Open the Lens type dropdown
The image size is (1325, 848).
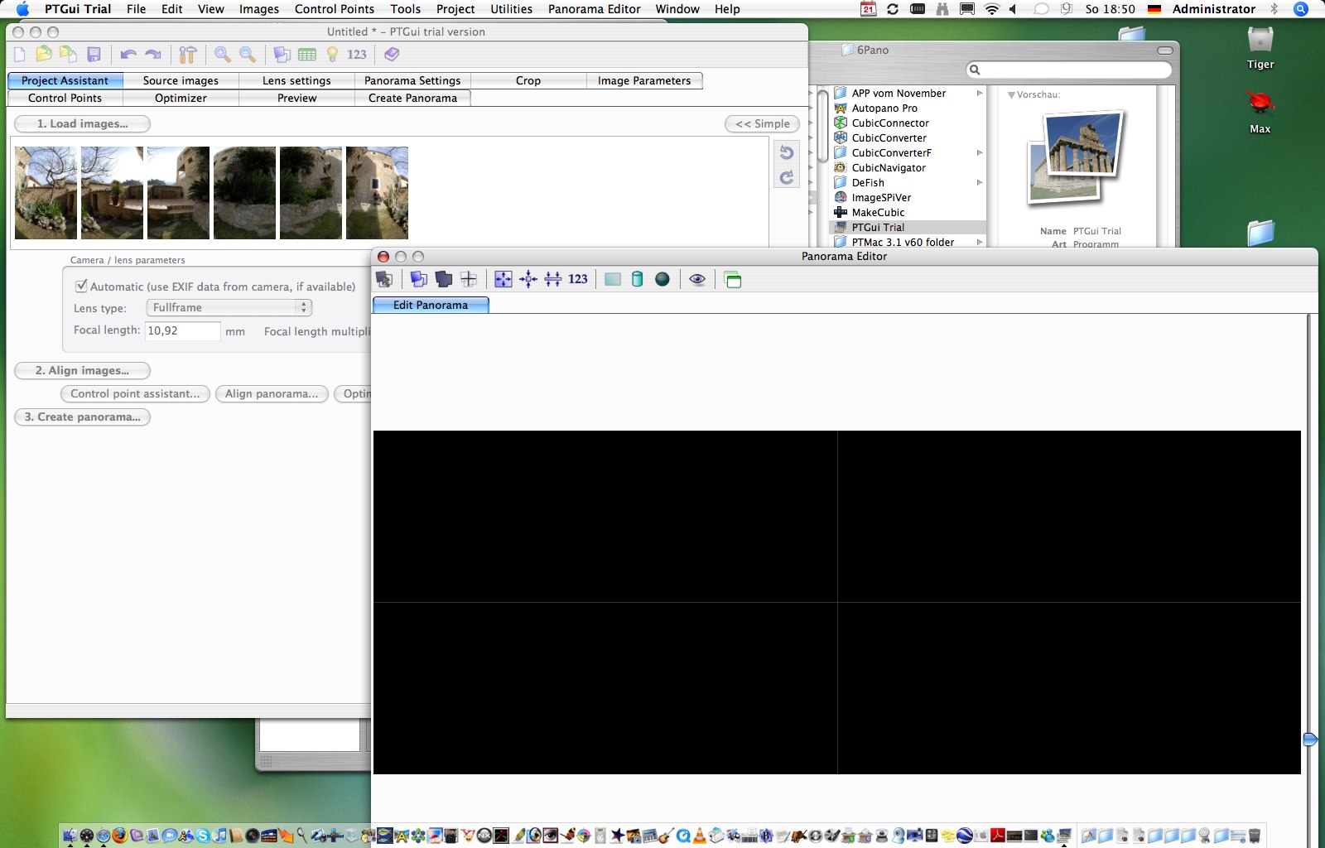(x=229, y=307)
